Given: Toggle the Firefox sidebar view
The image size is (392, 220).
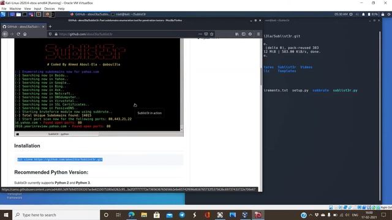Looking at the screenshot, I should (x=243, y=34).
